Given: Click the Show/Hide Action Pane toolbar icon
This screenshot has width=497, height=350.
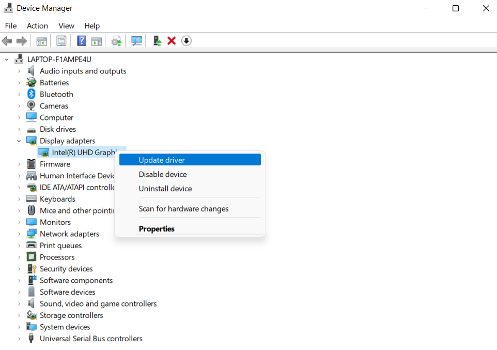Looking at the screenshot, I should (97, 41).
